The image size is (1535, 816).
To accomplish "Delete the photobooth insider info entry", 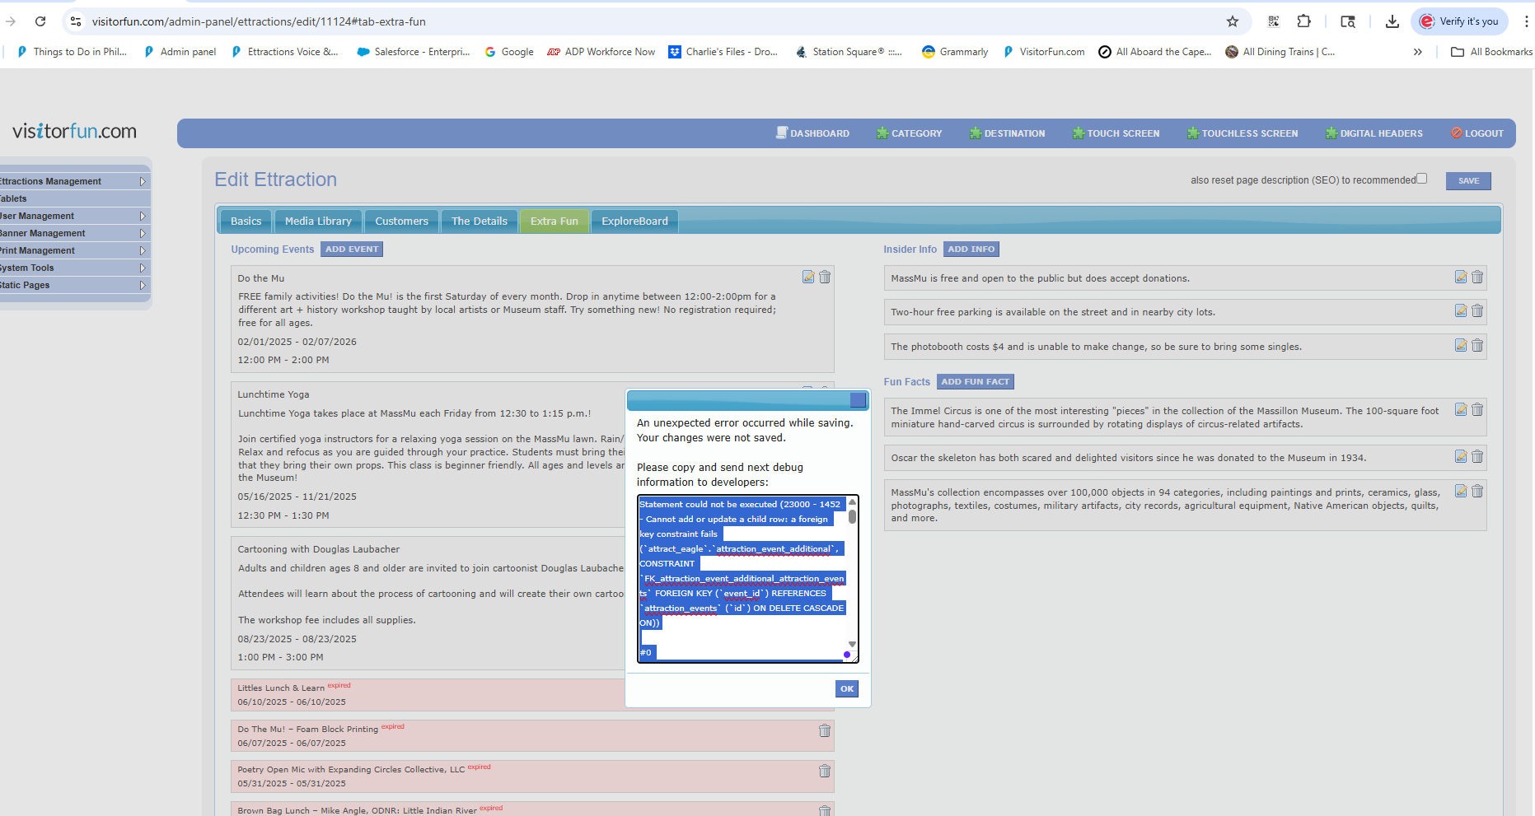I will click(1477, 346).
